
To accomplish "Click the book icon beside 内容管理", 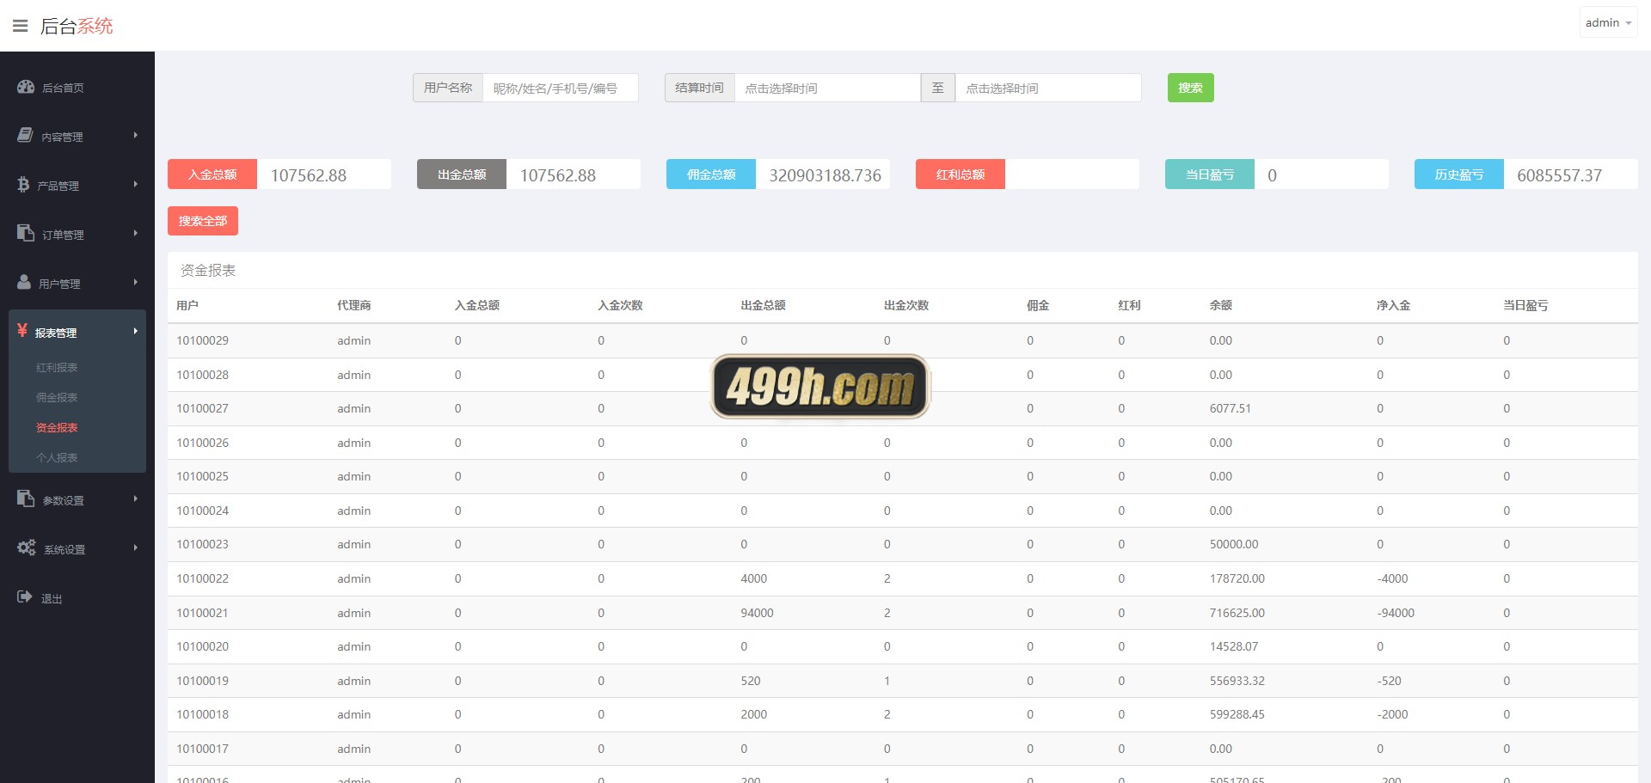I will [26, 136].
